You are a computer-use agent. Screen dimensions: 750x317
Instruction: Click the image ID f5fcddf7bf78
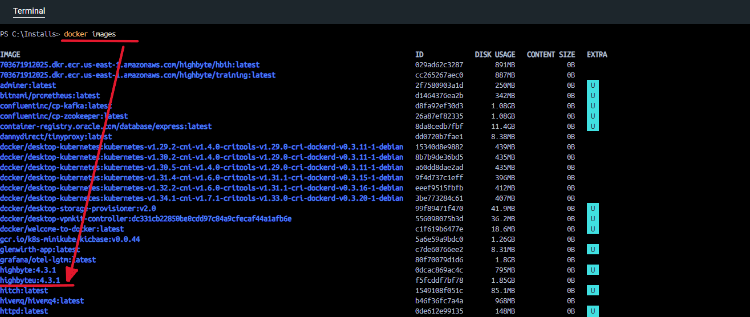(439, 281)
